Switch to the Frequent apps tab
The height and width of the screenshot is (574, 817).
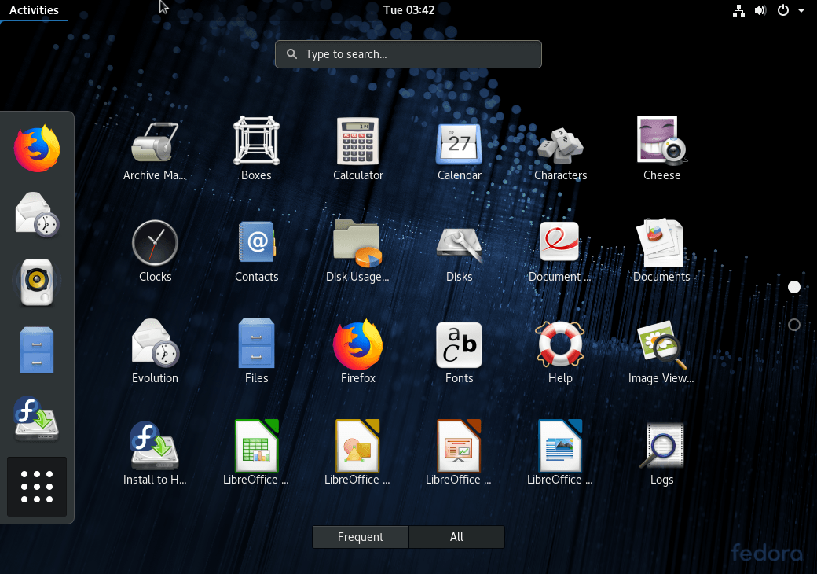[361, 537]
